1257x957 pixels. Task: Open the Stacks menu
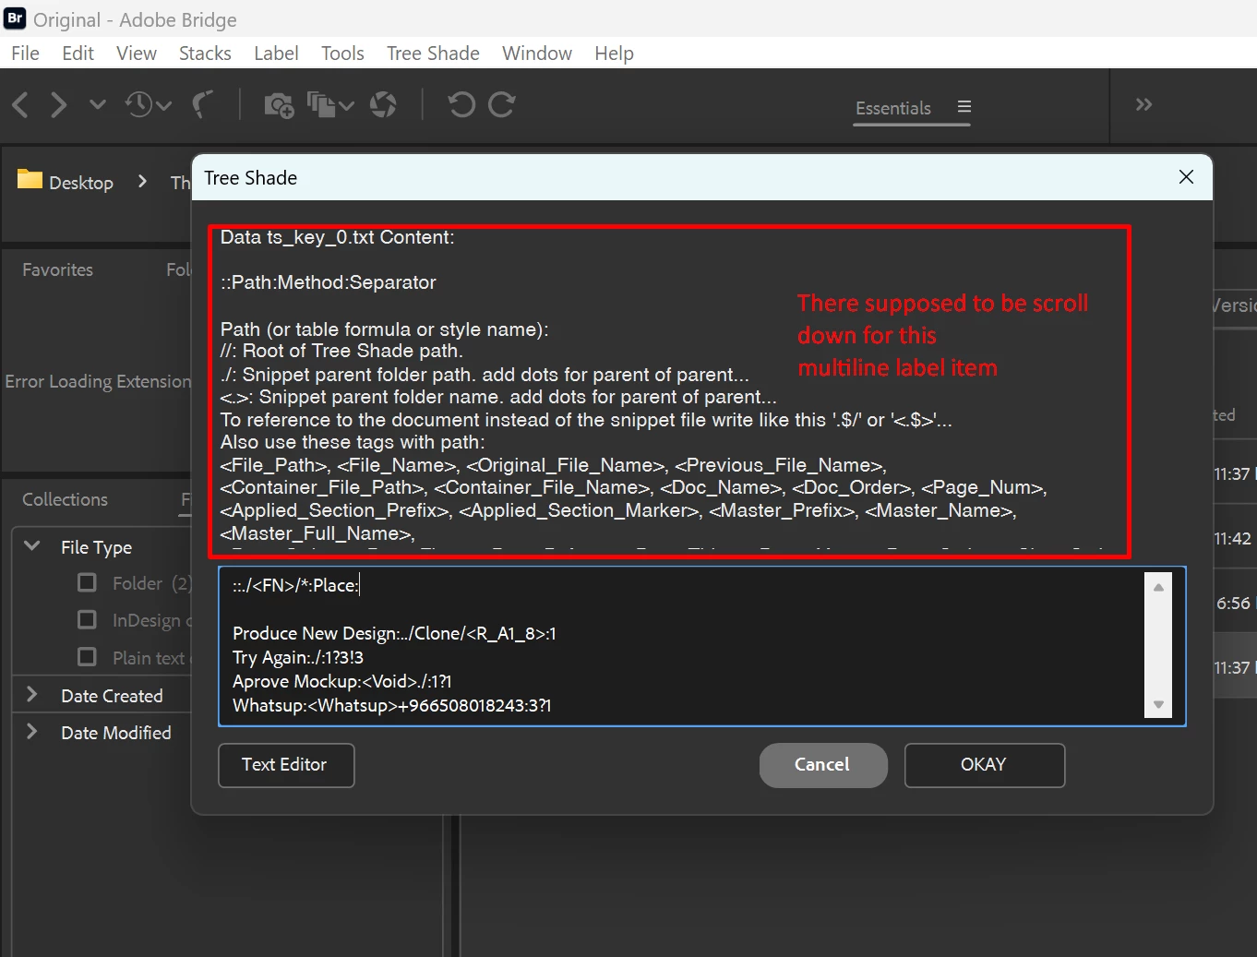point(205,54)
